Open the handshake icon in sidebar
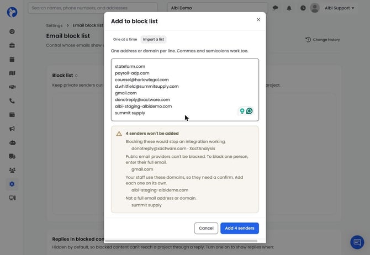Image resolution: width=370 pixels, height=255 pixels. (x=12, y=87)
